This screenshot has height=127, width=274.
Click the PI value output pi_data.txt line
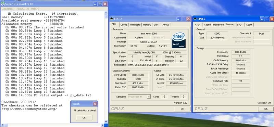click(x=48, y=96)
